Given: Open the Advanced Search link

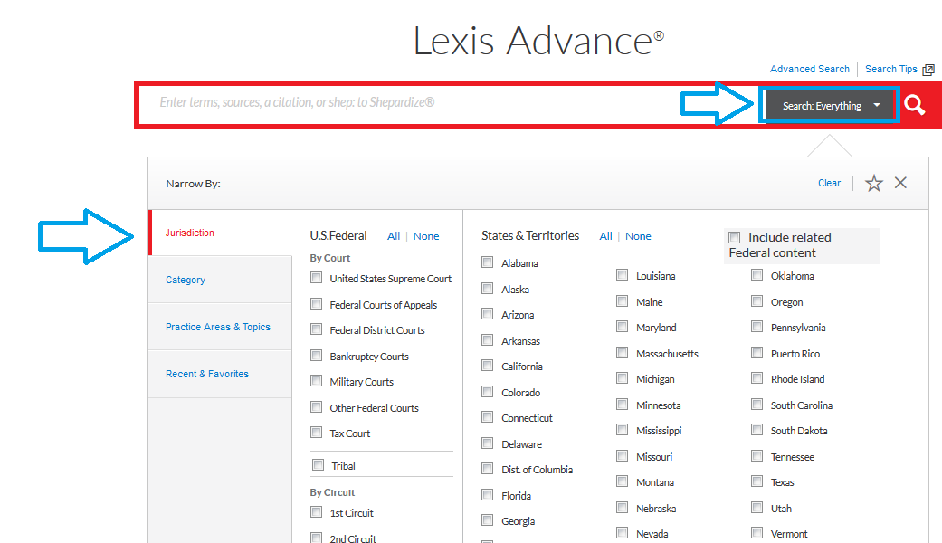Looking at the screenshot, I should 809,69.
